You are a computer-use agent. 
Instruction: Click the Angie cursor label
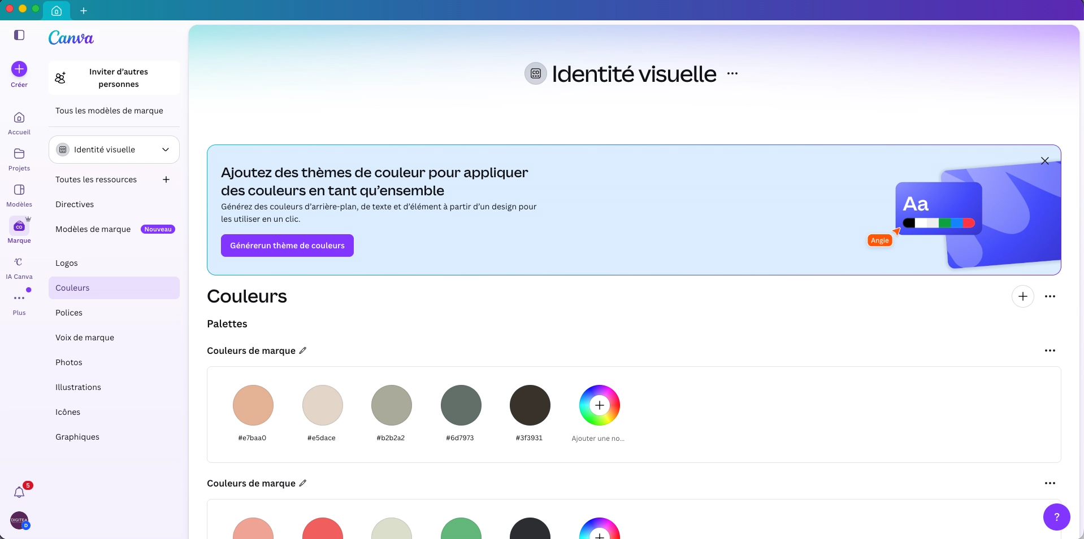(880, 240)
